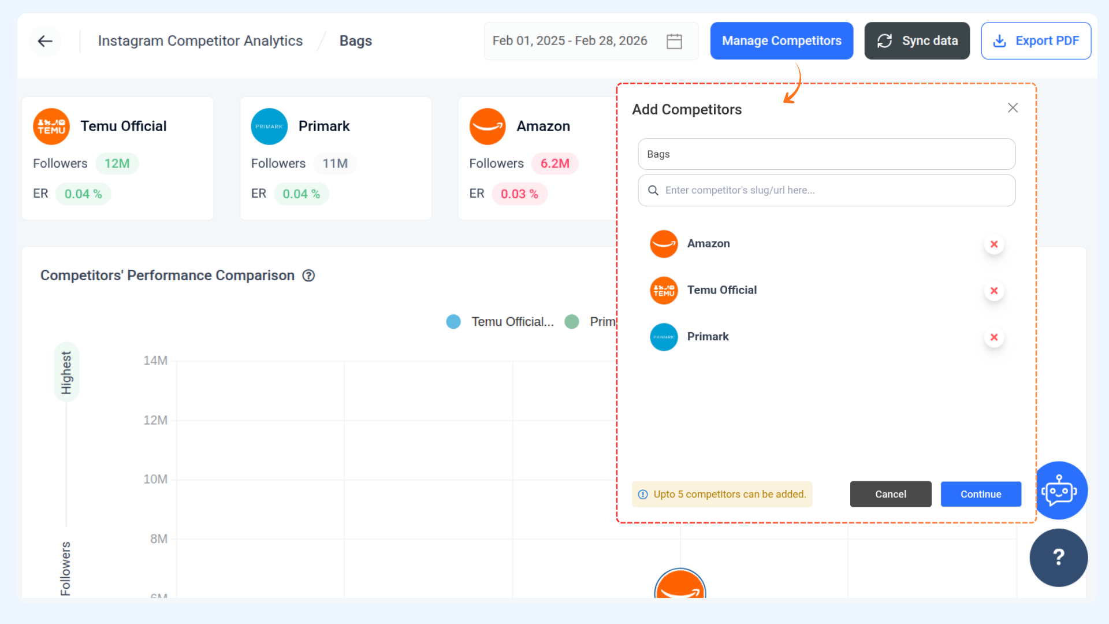1109x624 pixels.
Task: Click the 14M axis label on chart
Action: coord(155,361)
